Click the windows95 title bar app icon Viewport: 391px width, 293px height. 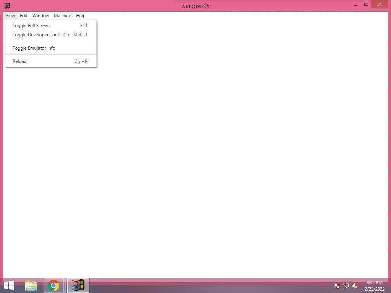(x=7, y=5)
